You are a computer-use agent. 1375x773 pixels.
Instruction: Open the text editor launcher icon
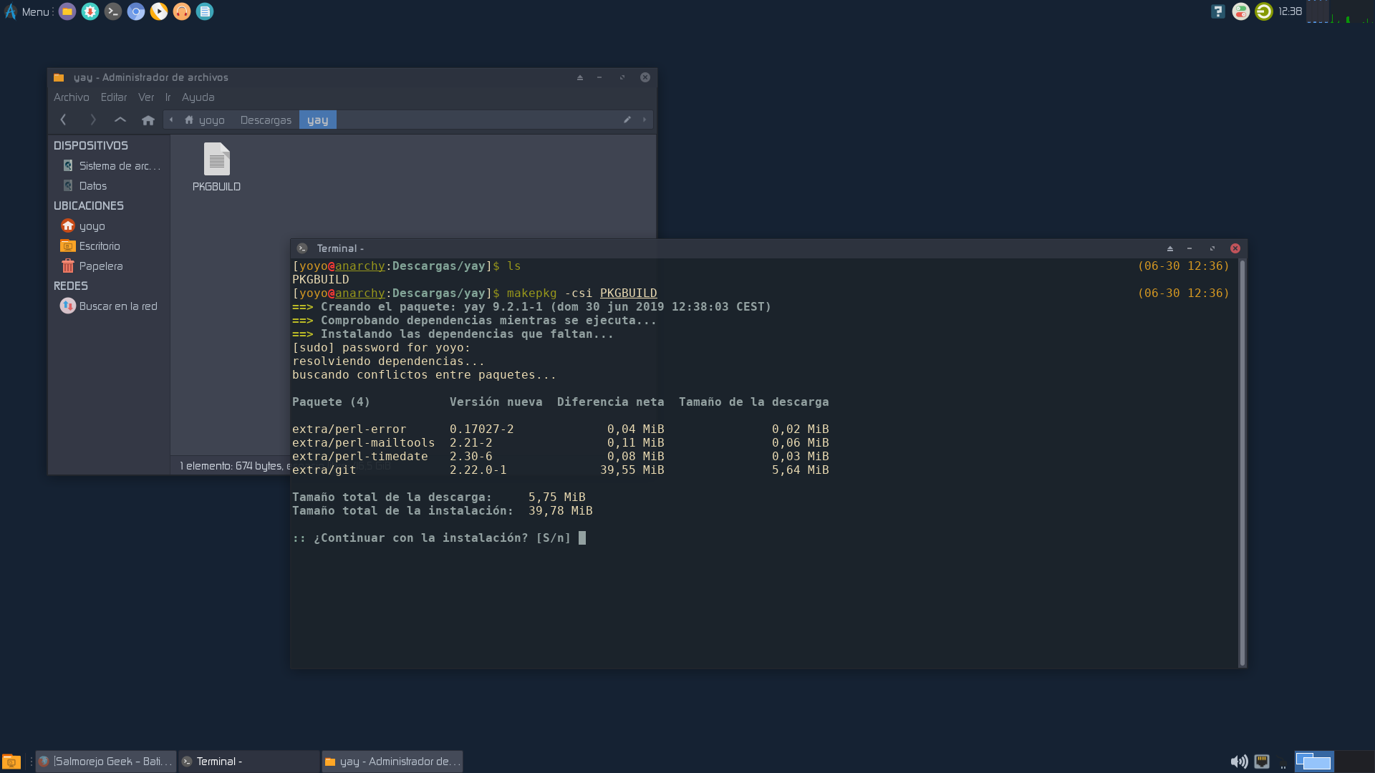205,11
